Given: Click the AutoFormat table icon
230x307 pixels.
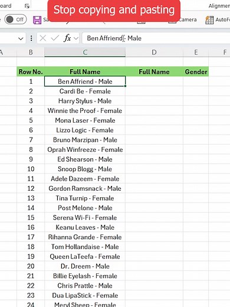Looking at the screenshot, I should coord(209,20).
